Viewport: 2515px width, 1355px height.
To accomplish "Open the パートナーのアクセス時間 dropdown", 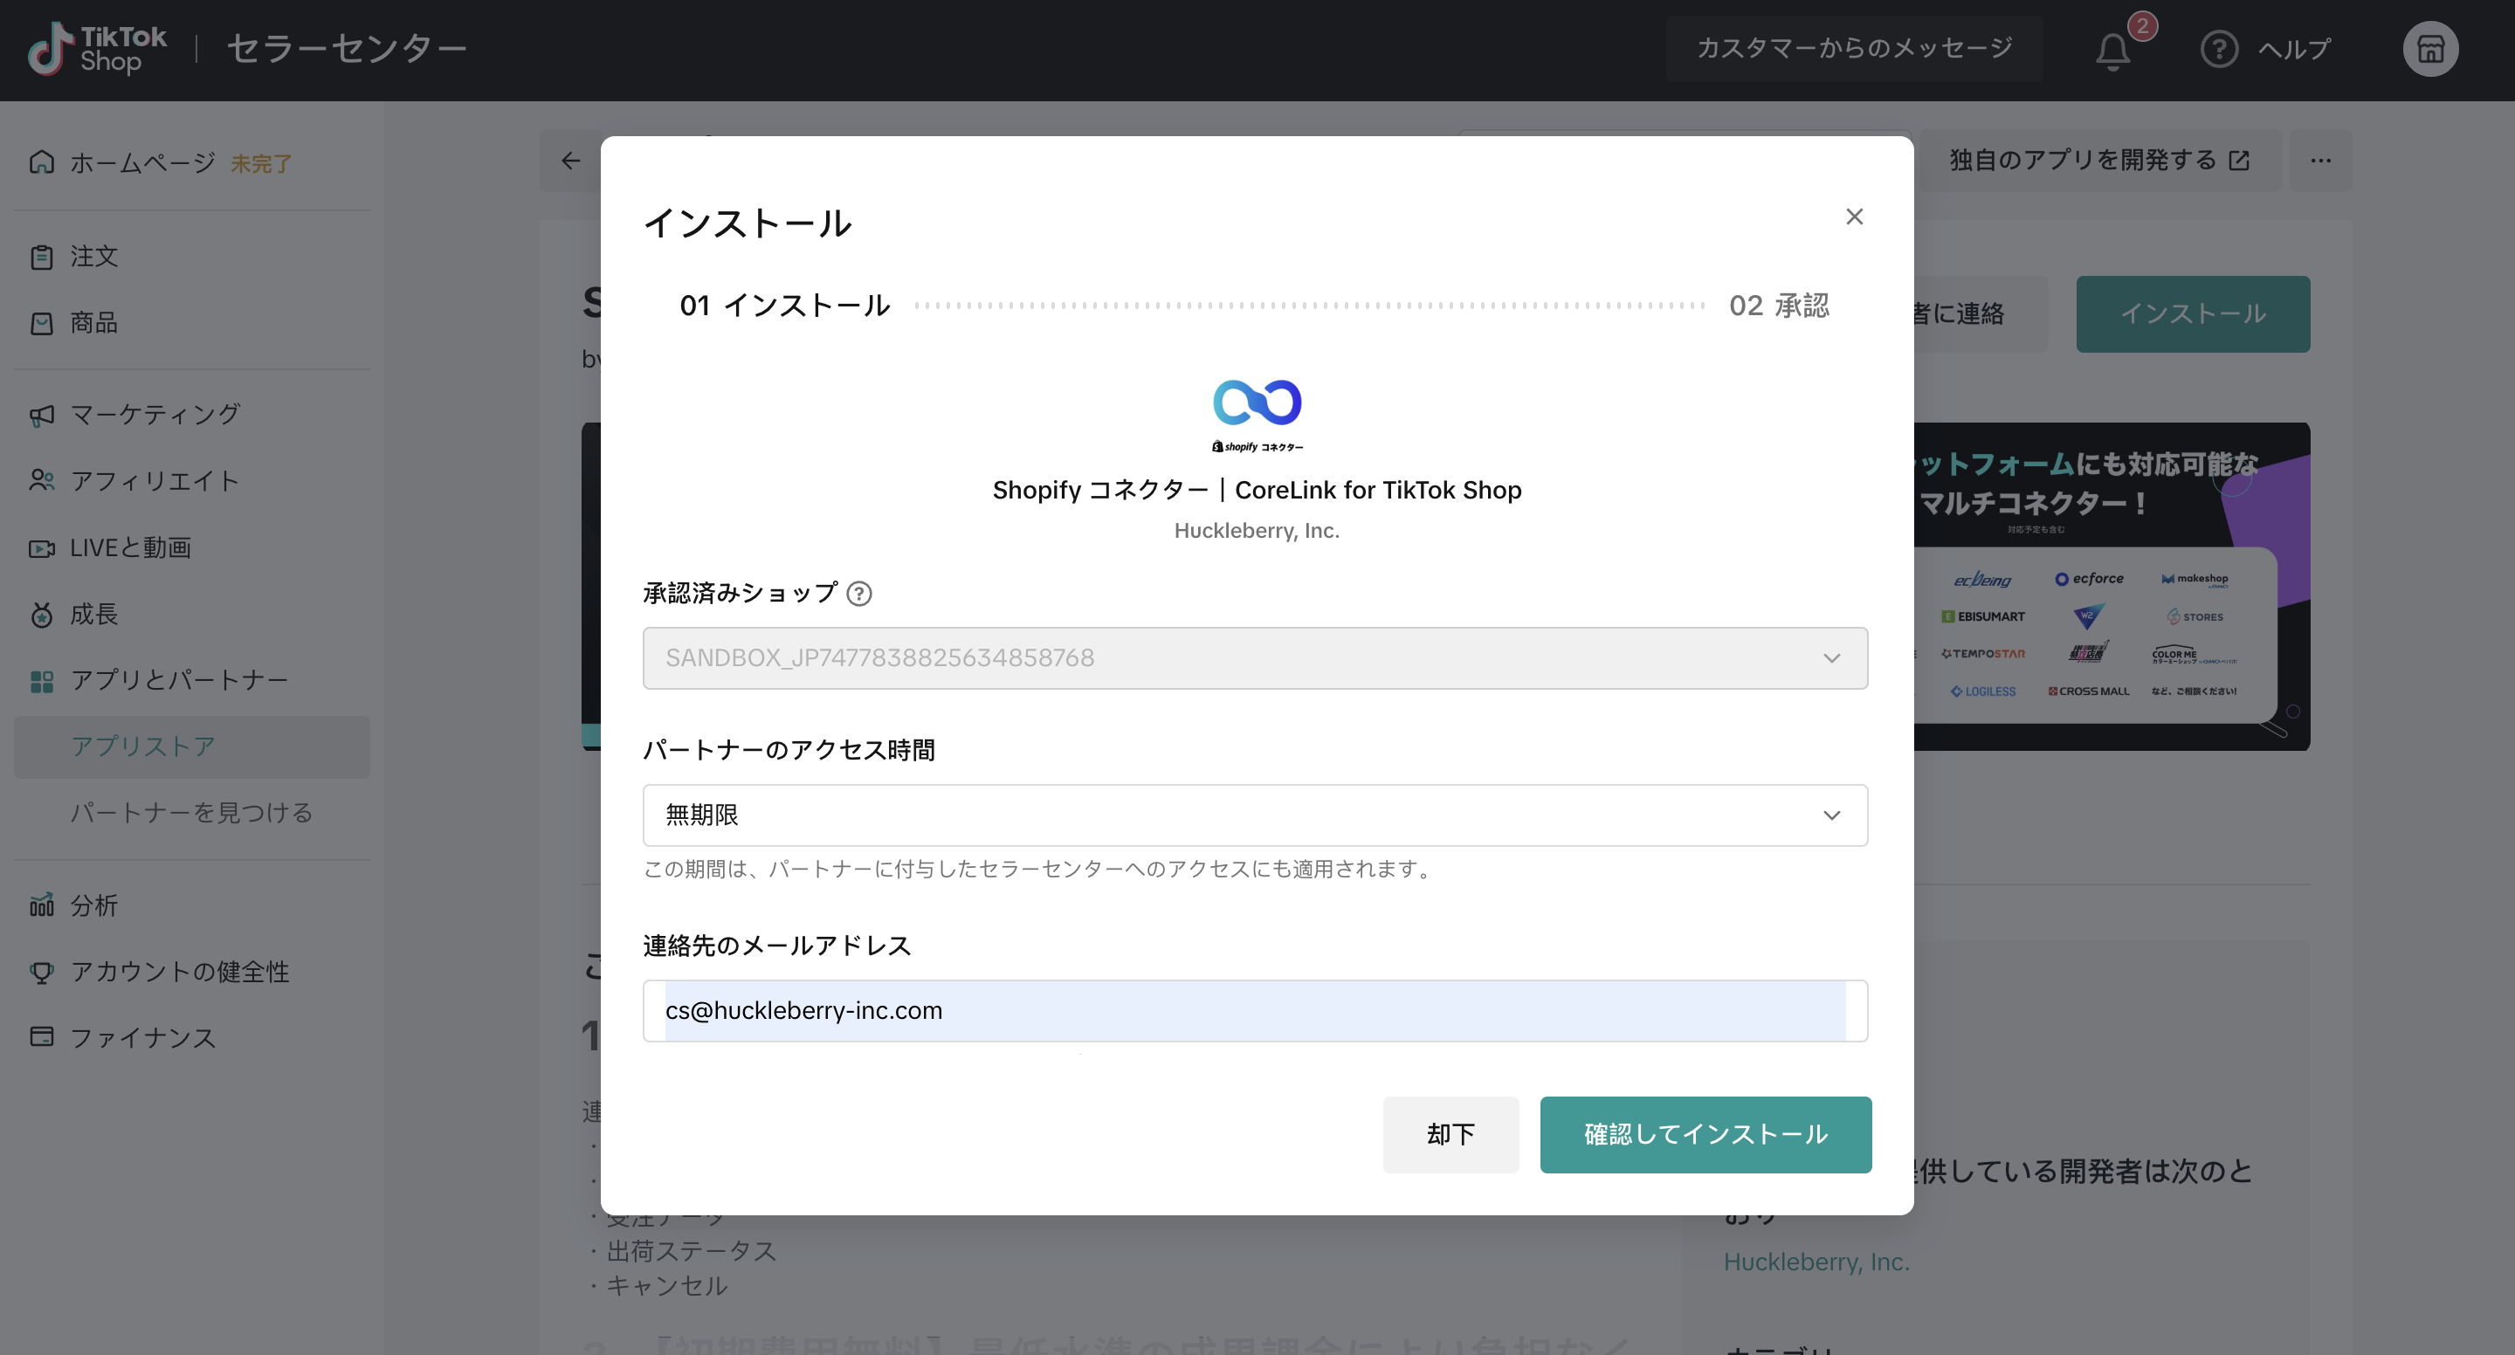I will pos(1255,815).
